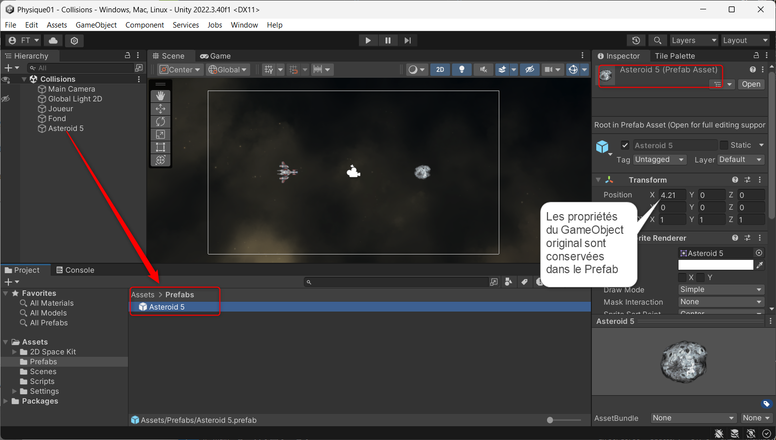Open the Unity Cloud icon
The width and height of the screenshot is (776, 440).
(x=53, y=40)
